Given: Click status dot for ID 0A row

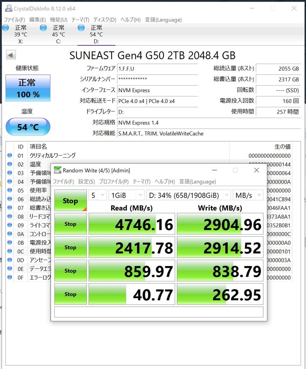Looking at the screenshot, I should click(x=10, y=234).
